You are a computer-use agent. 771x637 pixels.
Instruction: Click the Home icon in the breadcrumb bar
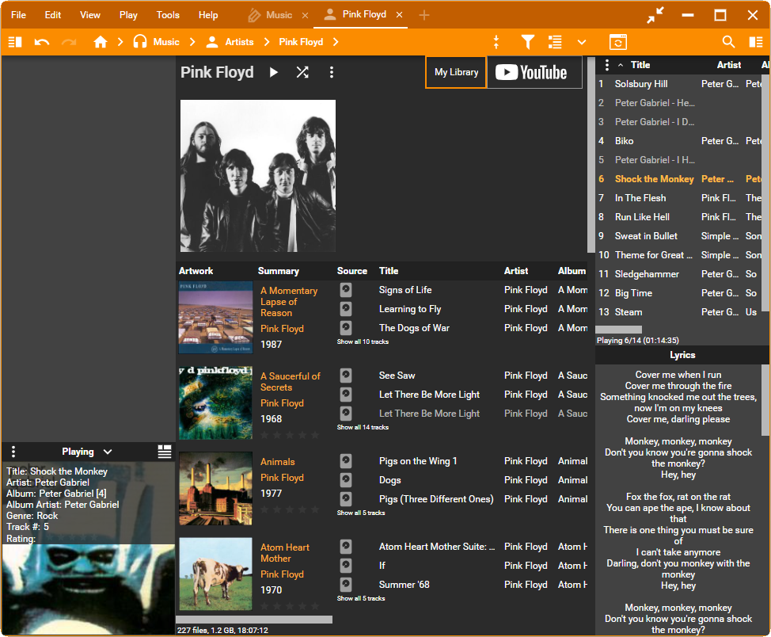pos(101,42)
